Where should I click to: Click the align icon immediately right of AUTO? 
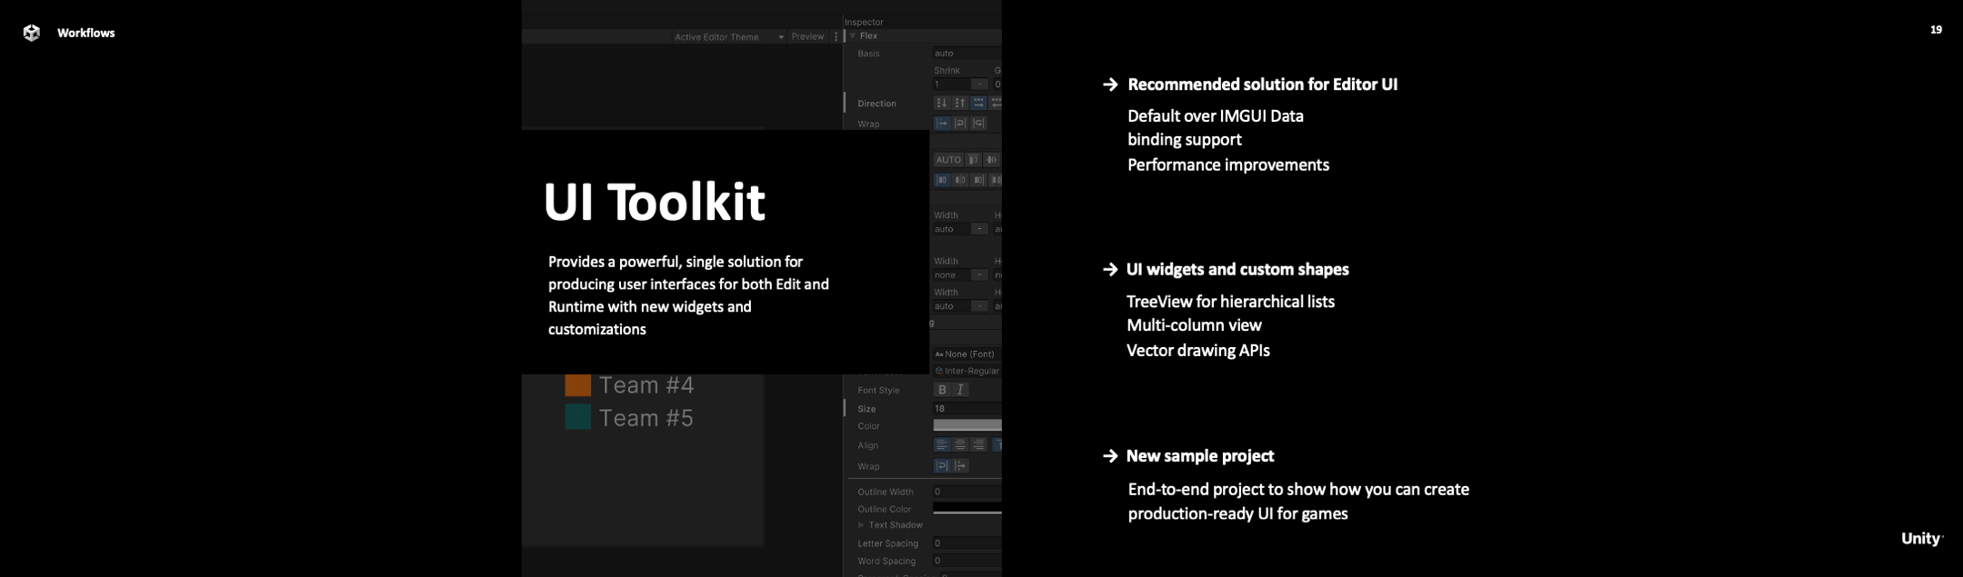point(973,159)
